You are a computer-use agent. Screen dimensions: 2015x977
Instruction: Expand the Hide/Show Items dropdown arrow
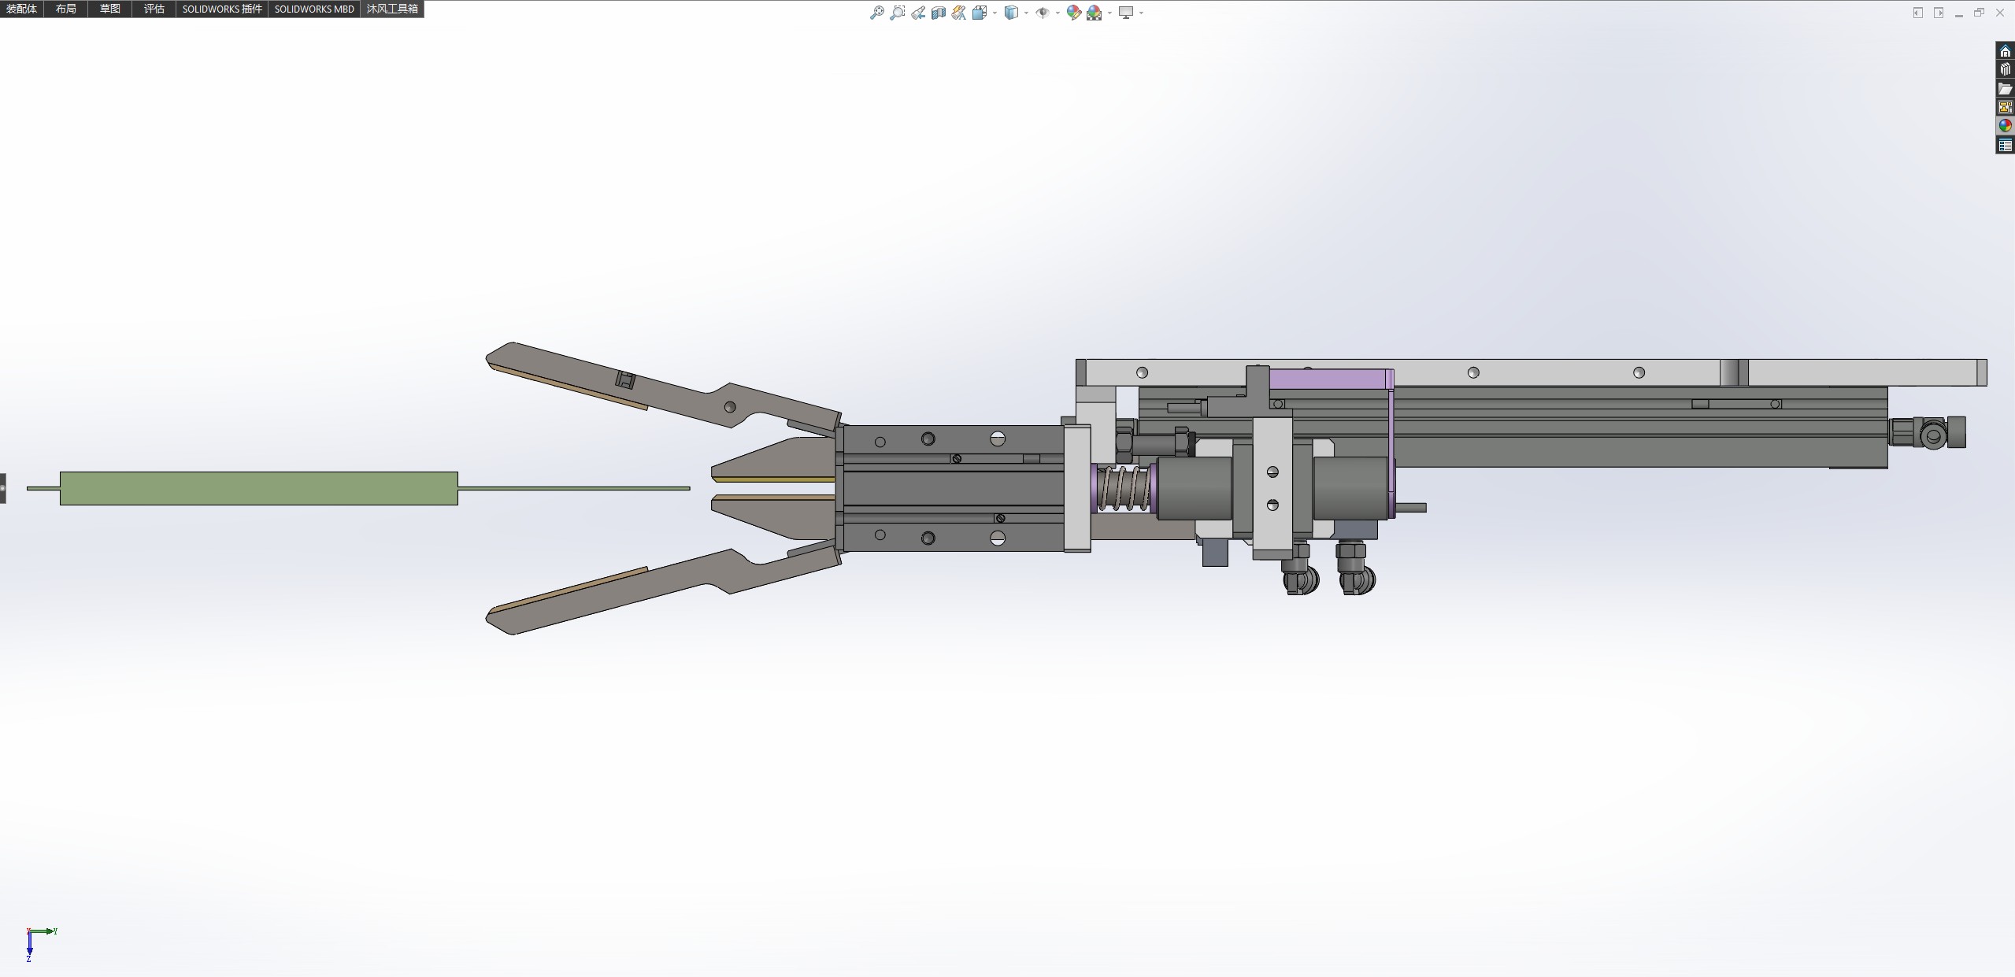1057,13
